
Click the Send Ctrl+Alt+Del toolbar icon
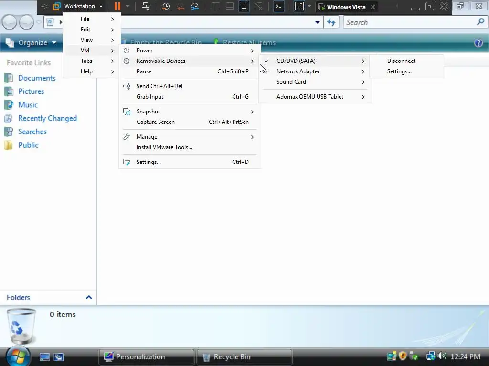coord(146,6)
